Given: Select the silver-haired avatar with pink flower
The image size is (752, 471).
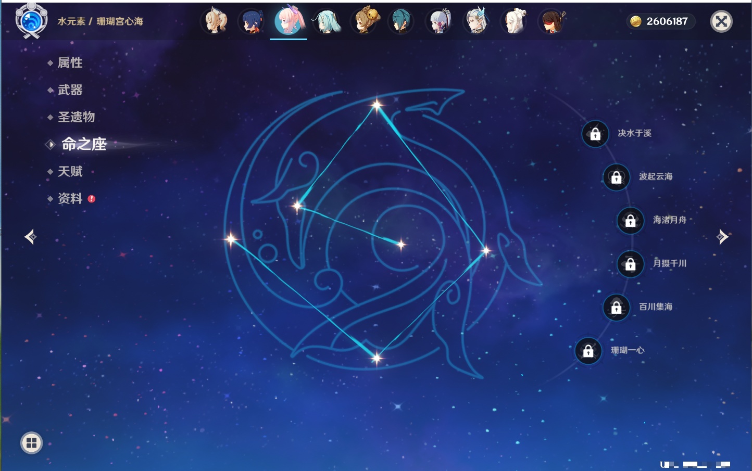Looking at the screenshot, I should 439,21.
